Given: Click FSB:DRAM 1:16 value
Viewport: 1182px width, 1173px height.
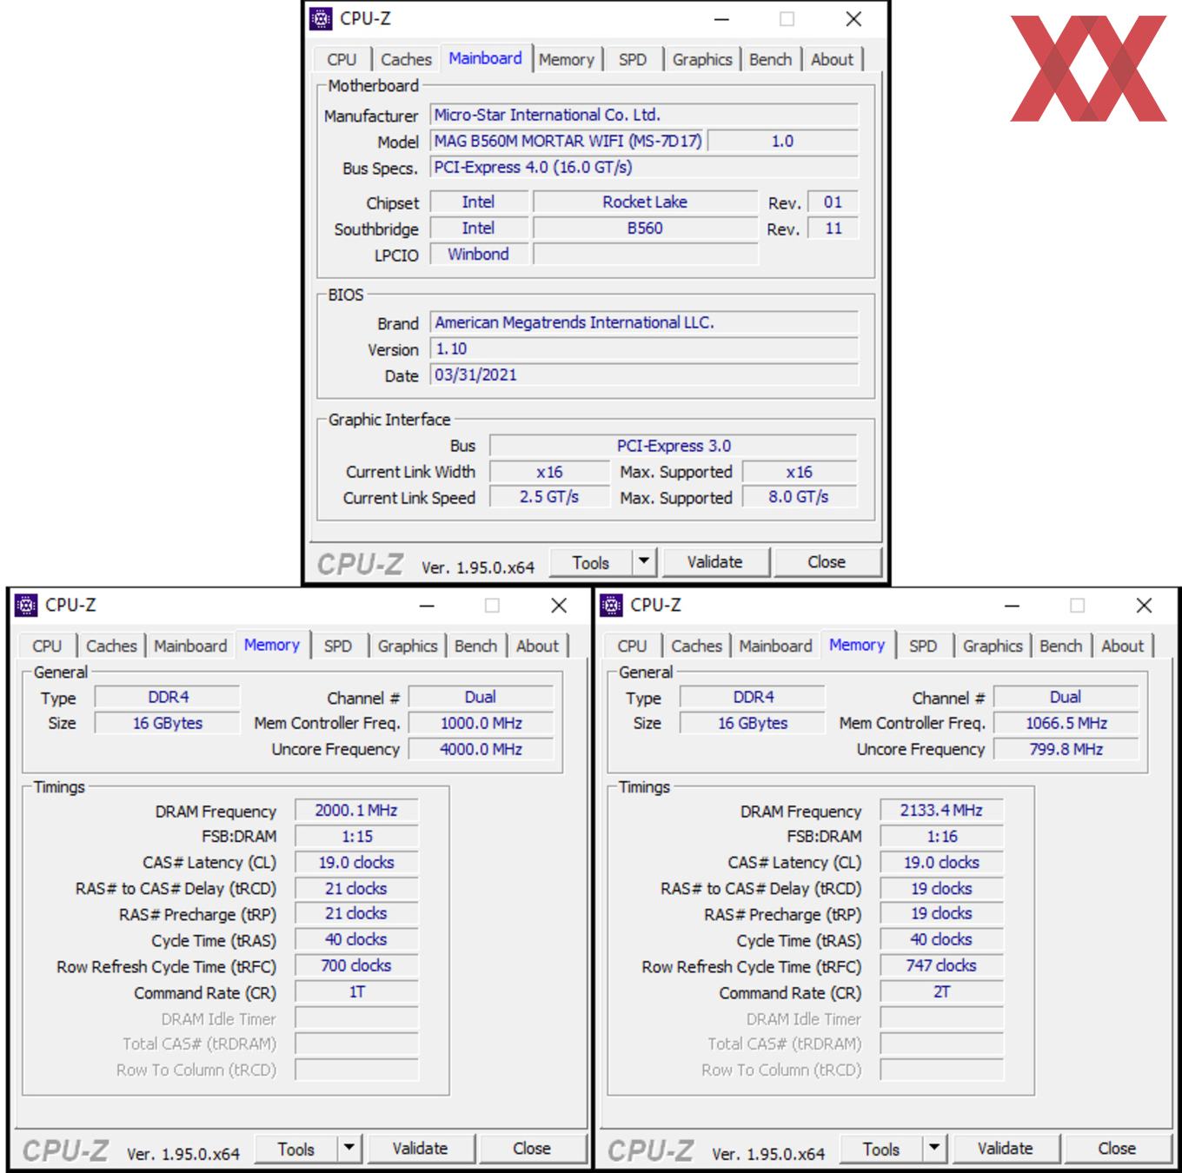Looking at the screenshot, I should click(941, 836).
